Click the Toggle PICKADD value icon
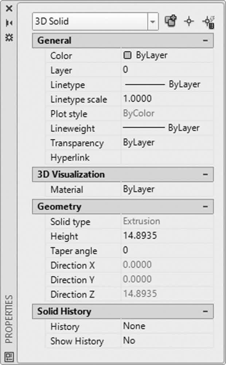Image resolution: width=226 pixels, height=365 pixels. point(171,22)
